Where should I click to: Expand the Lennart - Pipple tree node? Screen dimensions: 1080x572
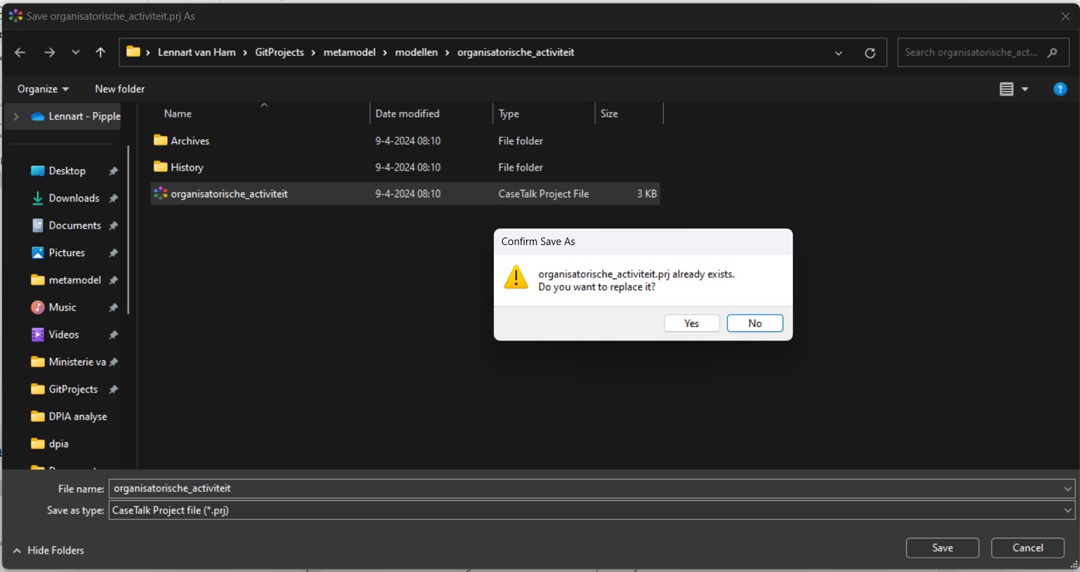[16, 117]
